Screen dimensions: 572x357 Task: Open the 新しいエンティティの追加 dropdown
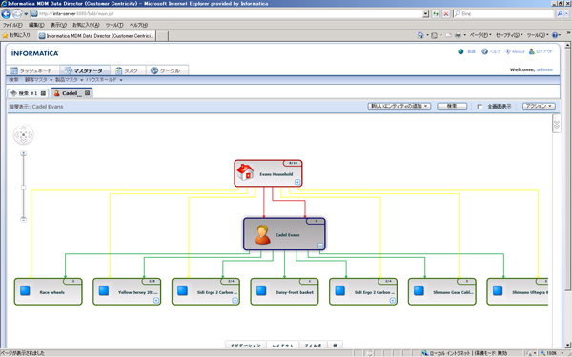(x=399, y=106)
